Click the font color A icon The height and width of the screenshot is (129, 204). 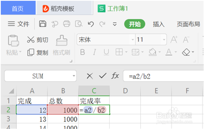pyautogui.click(x=169, y=52)
